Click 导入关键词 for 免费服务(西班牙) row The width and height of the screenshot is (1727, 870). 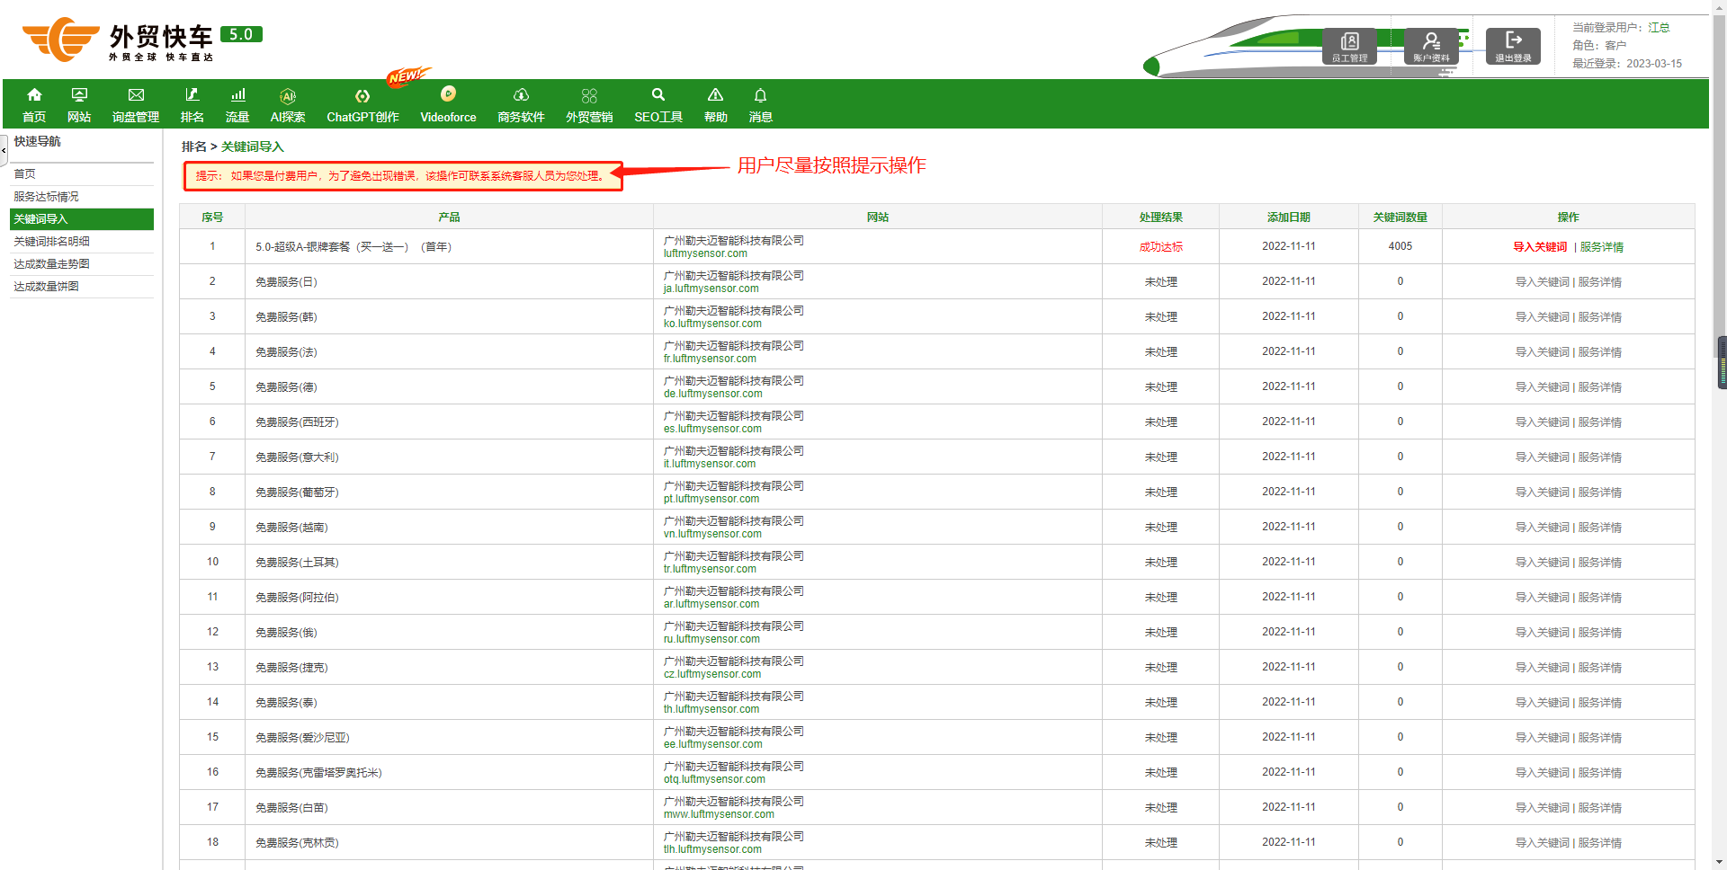[1542, 422]
